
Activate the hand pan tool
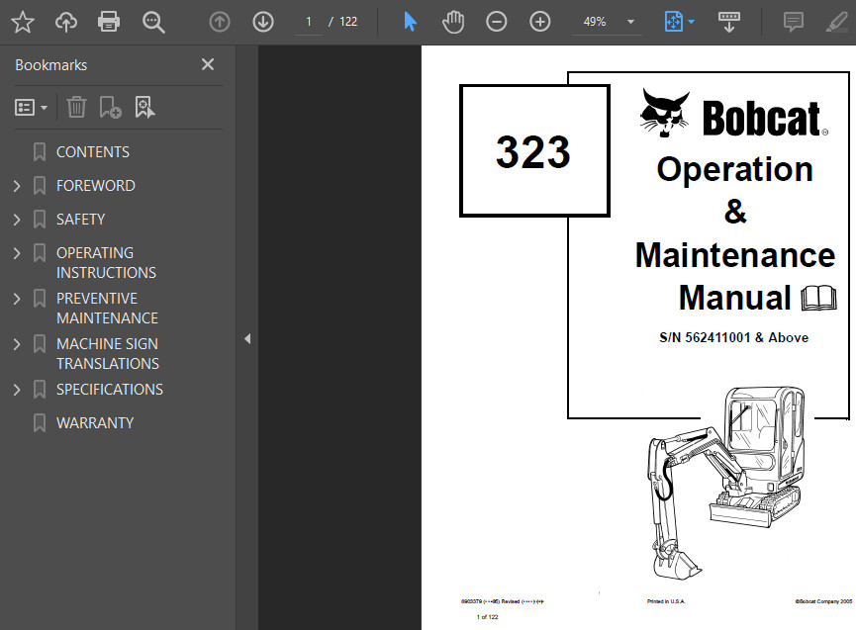click(x=453, y=22)
